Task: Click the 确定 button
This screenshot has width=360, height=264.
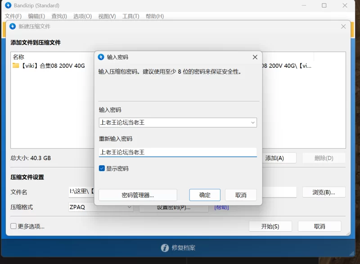Action: coord(205,195)
